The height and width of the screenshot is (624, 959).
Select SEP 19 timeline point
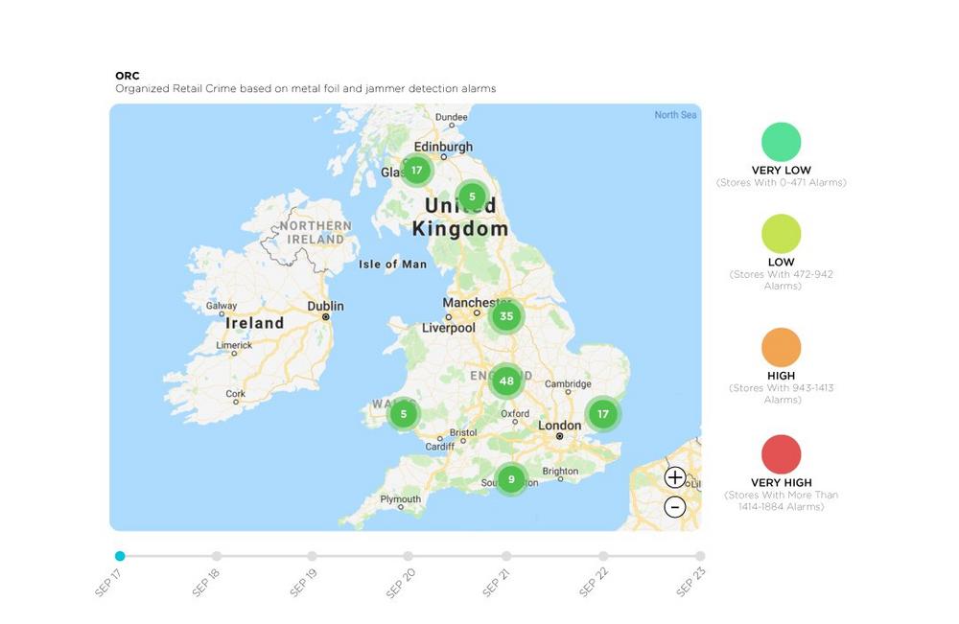coord(312,556)
